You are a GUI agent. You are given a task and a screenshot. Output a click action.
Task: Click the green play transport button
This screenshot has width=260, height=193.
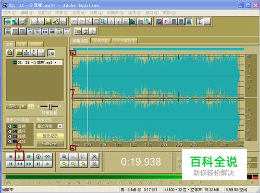point(19,157)
